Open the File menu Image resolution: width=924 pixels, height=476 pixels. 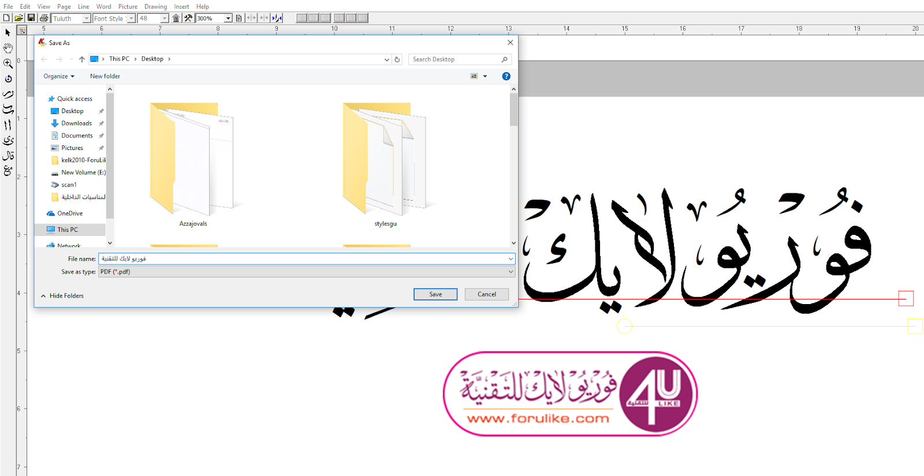tap(8, 6)
